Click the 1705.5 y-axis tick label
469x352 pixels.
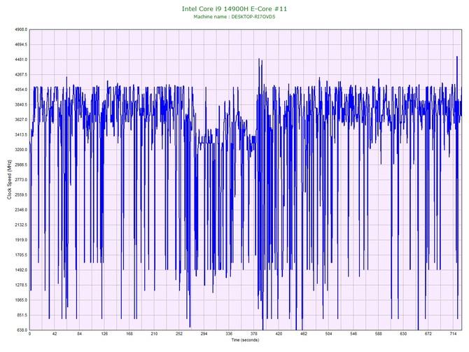[x=21, y=255]
